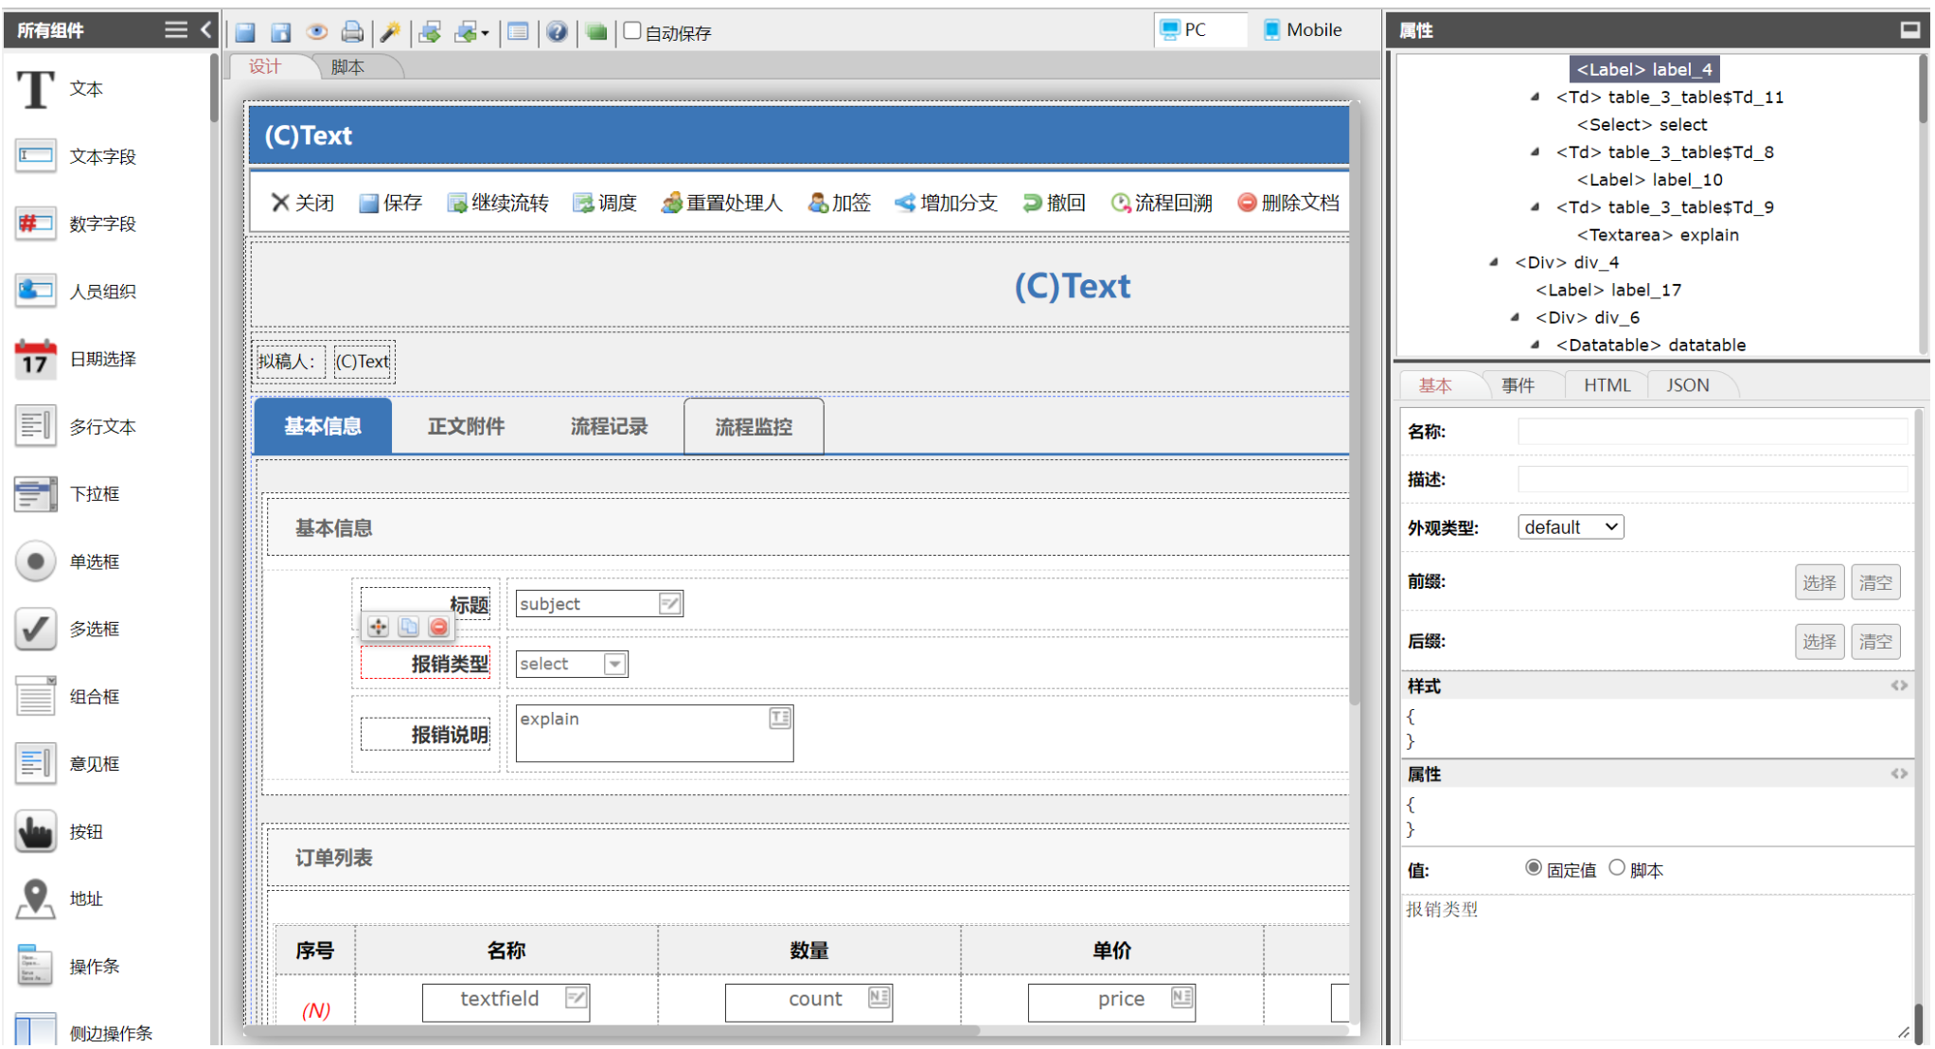Open dropdown arrow beside the import icon
The width and height of the screenshot is (1935, 1049).
coord(486,33)
